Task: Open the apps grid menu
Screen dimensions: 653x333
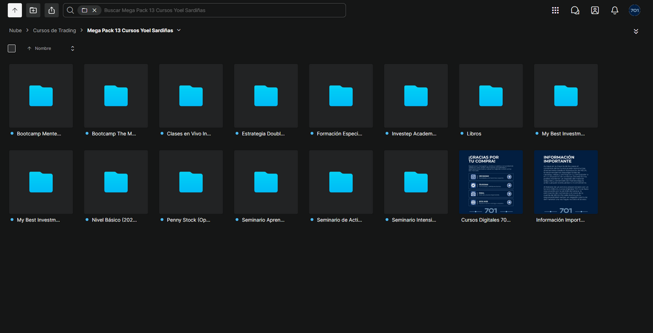Action: click(x=555, y=10)
